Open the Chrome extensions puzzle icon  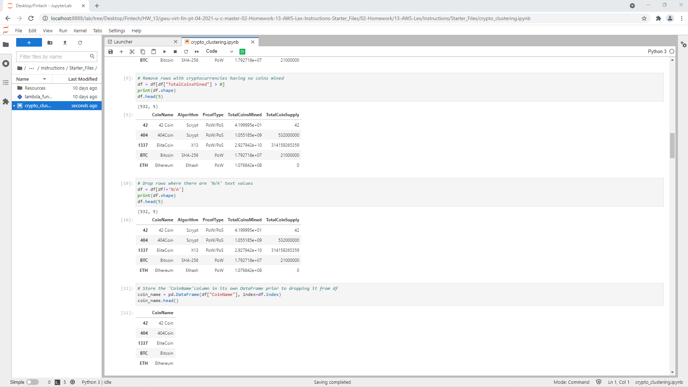(x=659, y=18)
